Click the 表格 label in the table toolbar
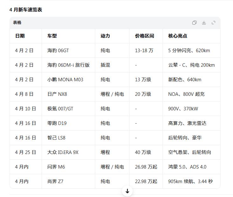This screenshot has height=197, width=233. (x=17, y=22)
